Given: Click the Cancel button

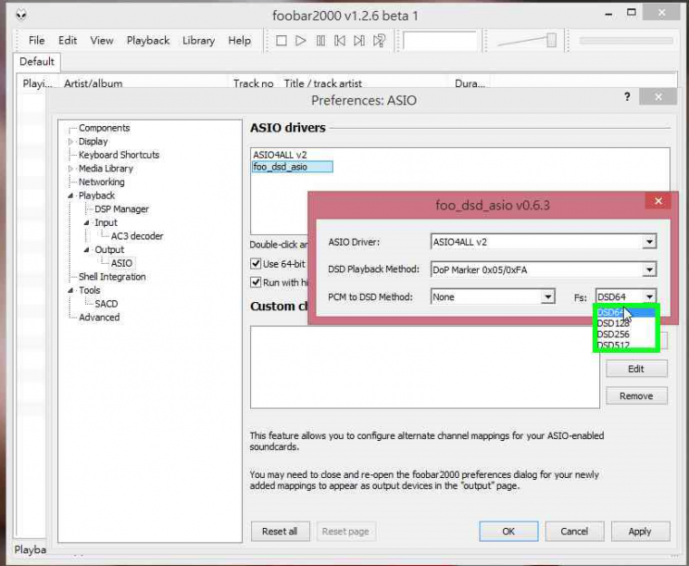Looking at the screenshot, I should (x=574, y=532).
